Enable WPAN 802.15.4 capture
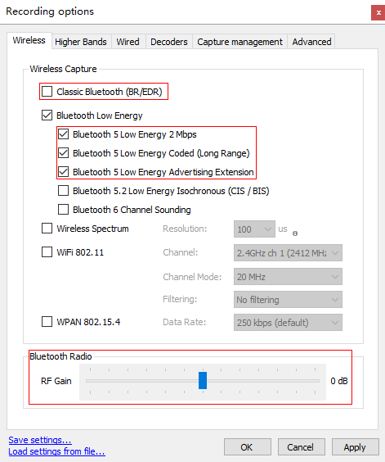This screenshot has height=462, width=385. coord(47,322)
